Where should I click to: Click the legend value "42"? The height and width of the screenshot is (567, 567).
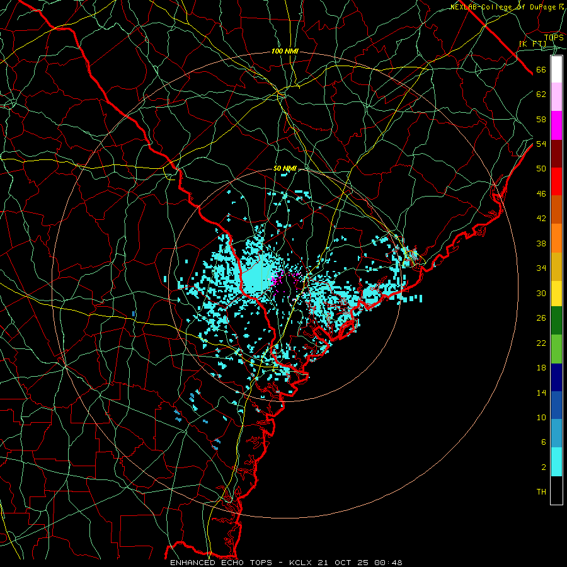coord(541,219)
